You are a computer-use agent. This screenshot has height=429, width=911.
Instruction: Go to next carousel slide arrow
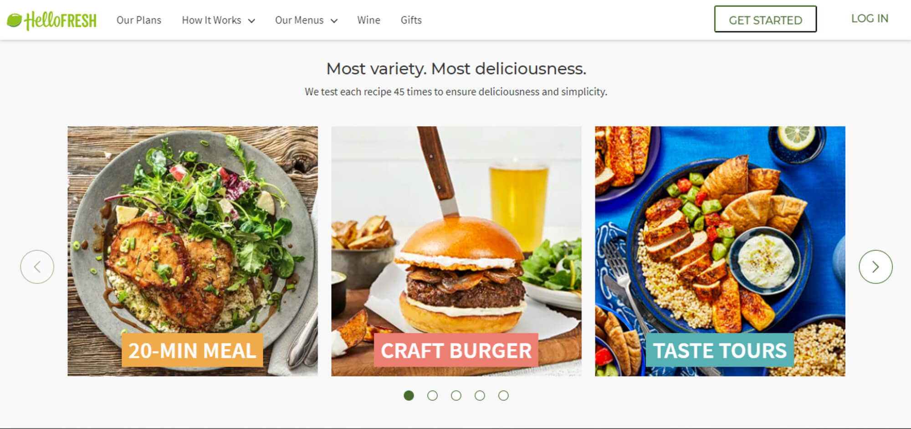[x=875, y=267]
